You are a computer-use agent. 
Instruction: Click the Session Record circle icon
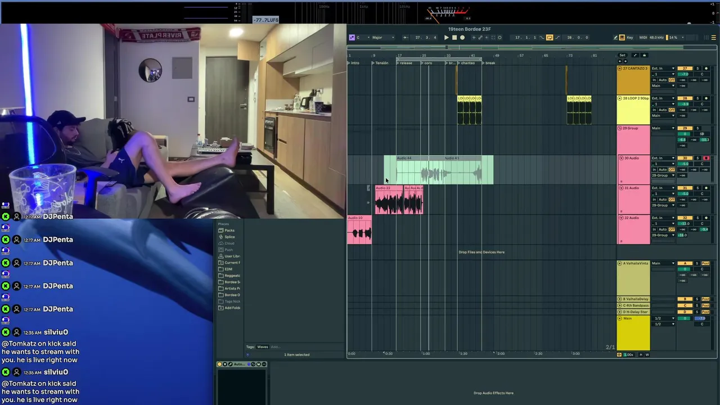tap(499, 38)
